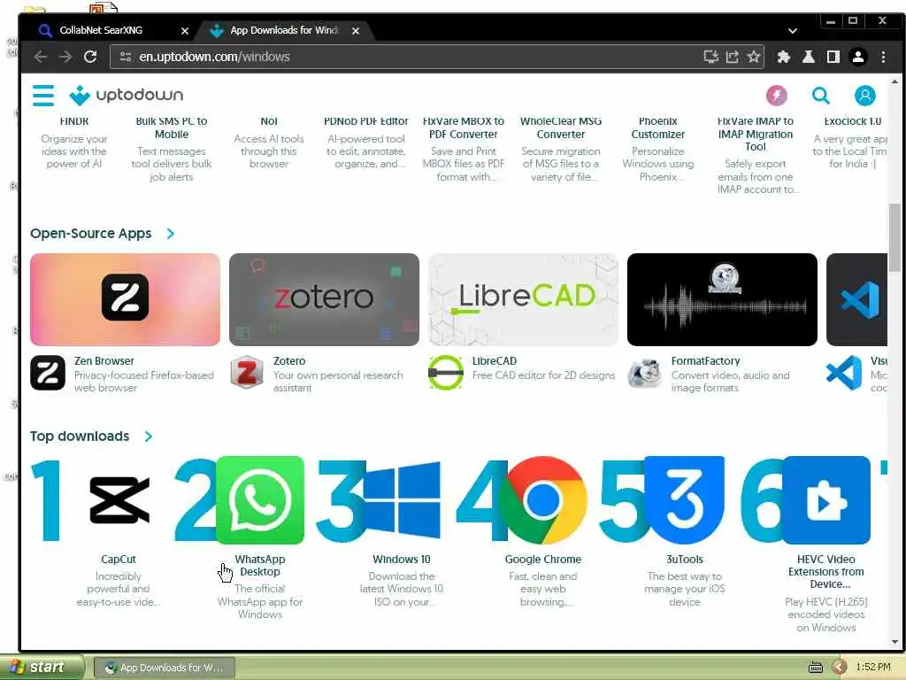Open WholeClear MSG Converter link

click(560, 127)
